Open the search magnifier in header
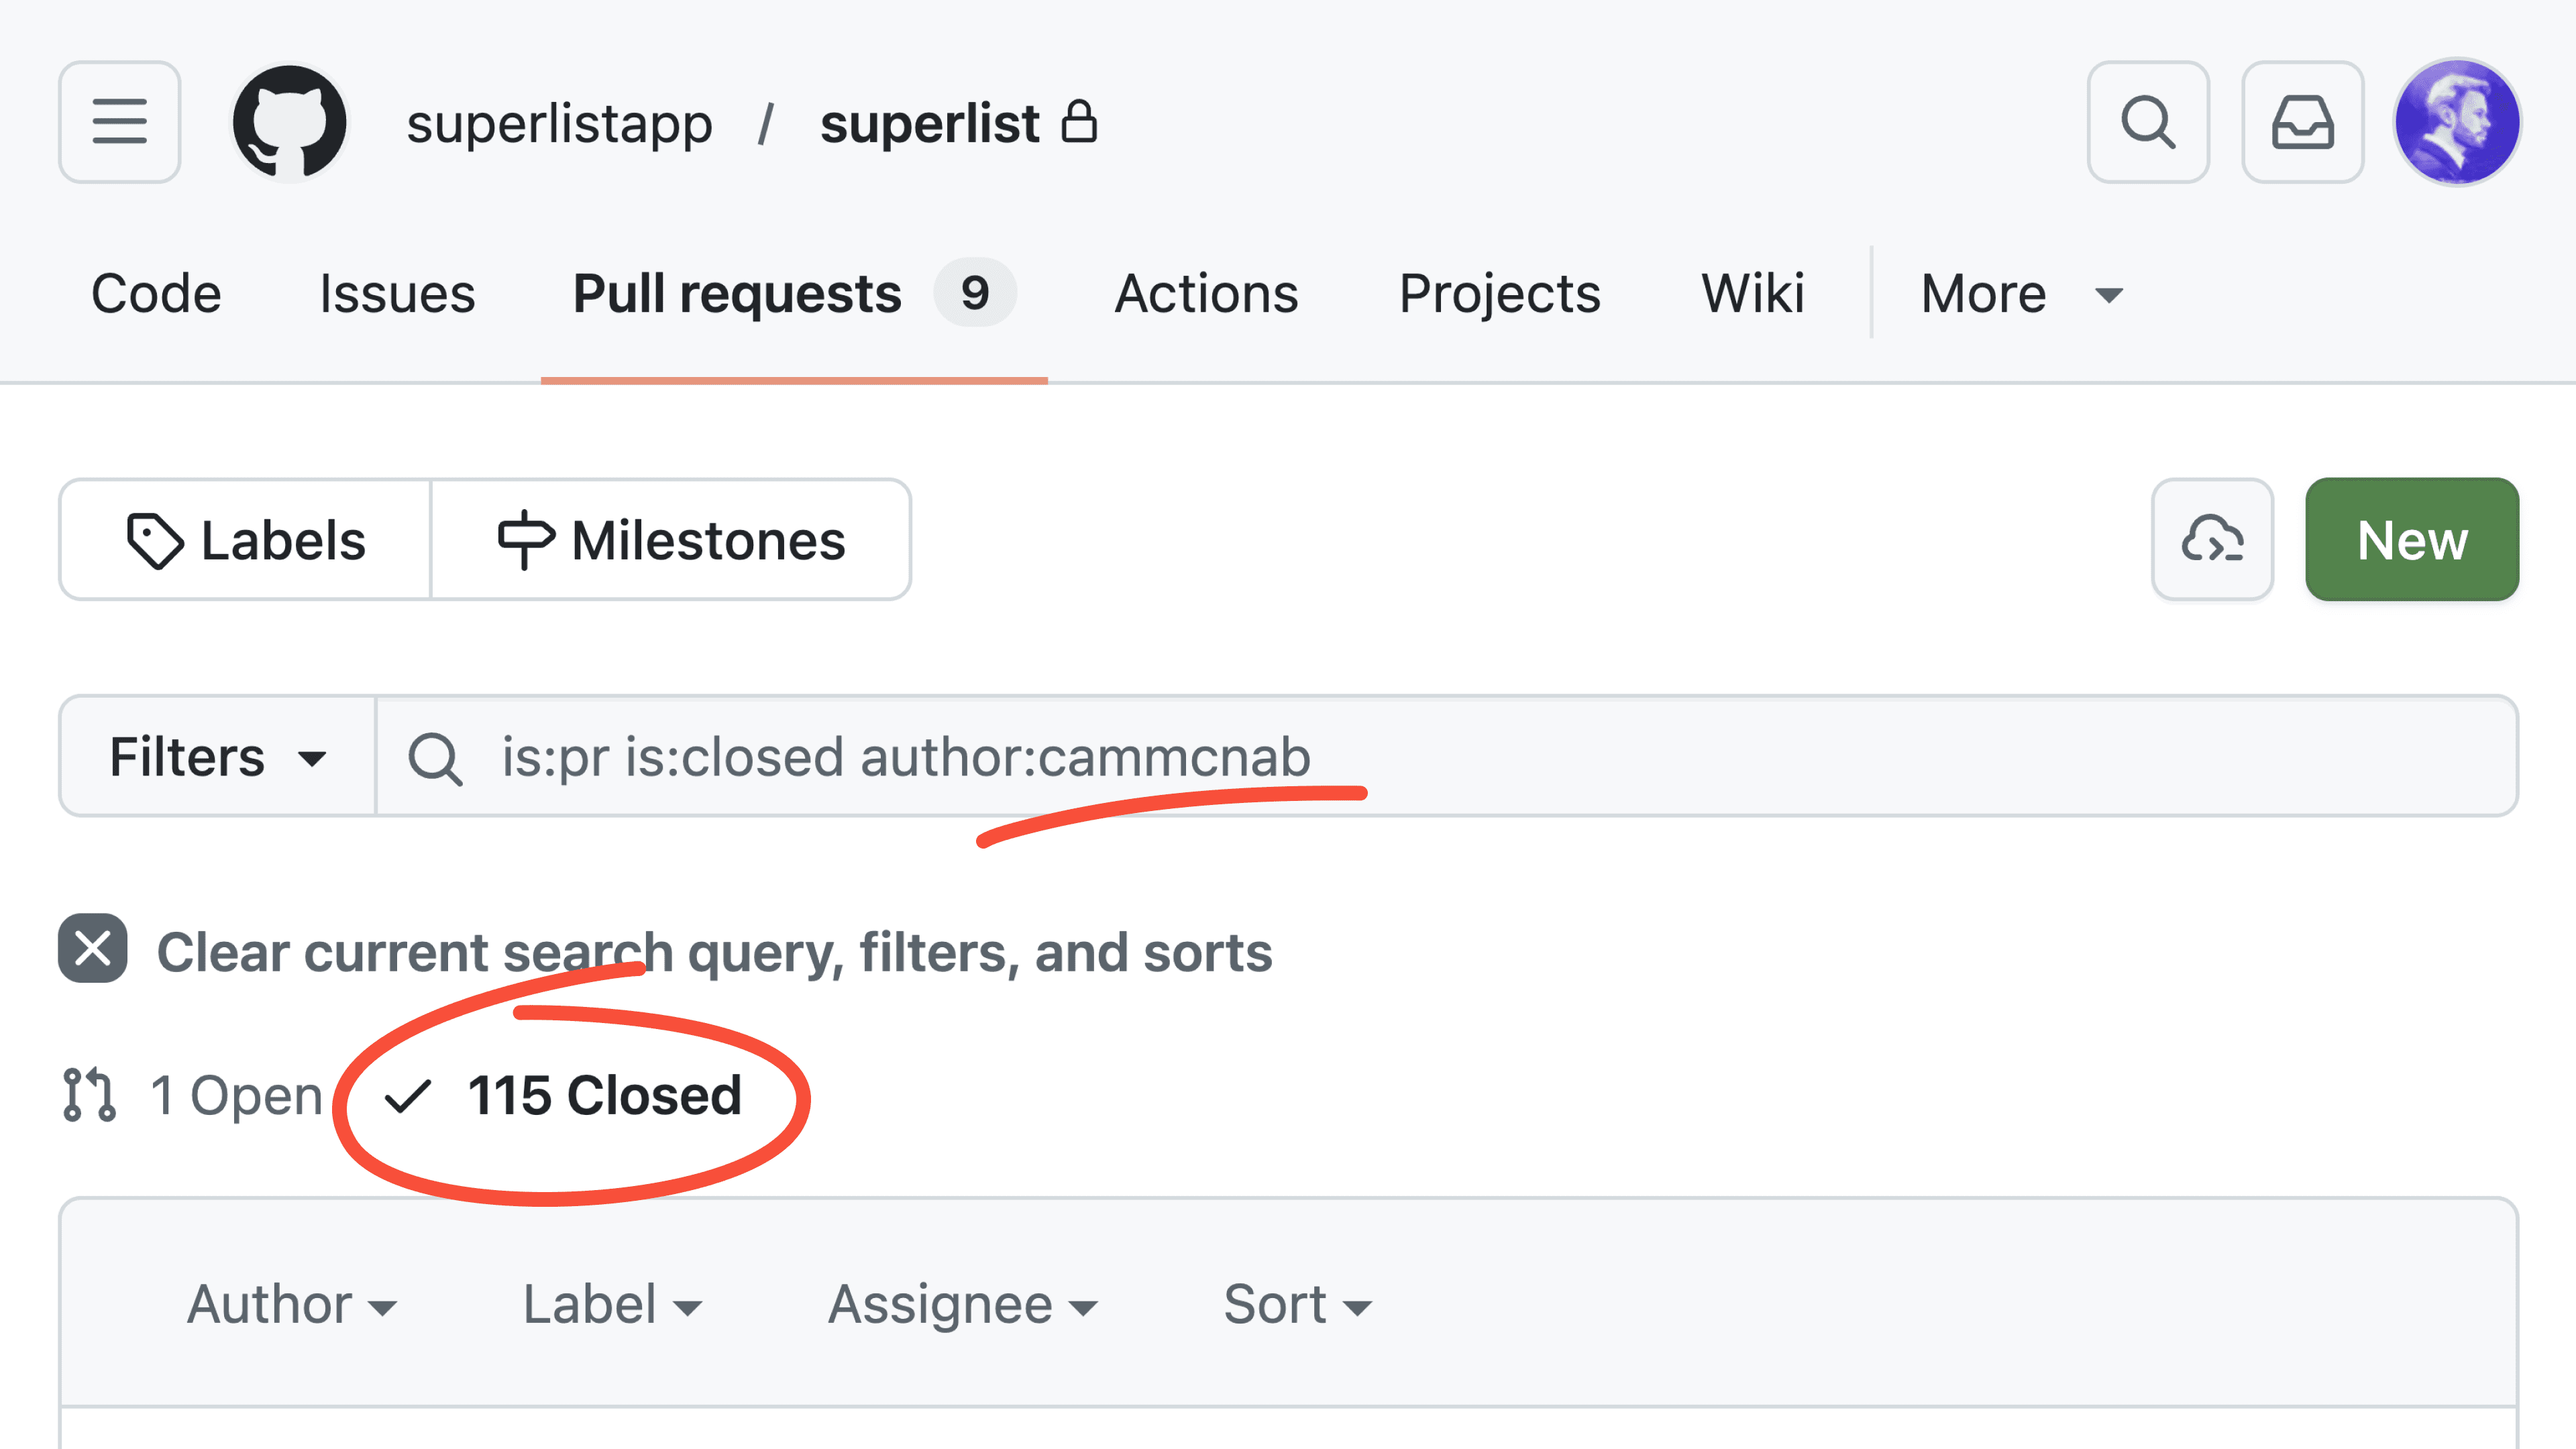The width and height of the screenshot is (2576, 1449). click(x=2147, y=122)
